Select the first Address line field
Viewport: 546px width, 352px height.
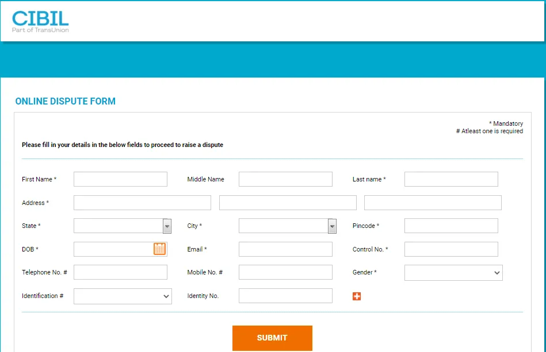142,203
